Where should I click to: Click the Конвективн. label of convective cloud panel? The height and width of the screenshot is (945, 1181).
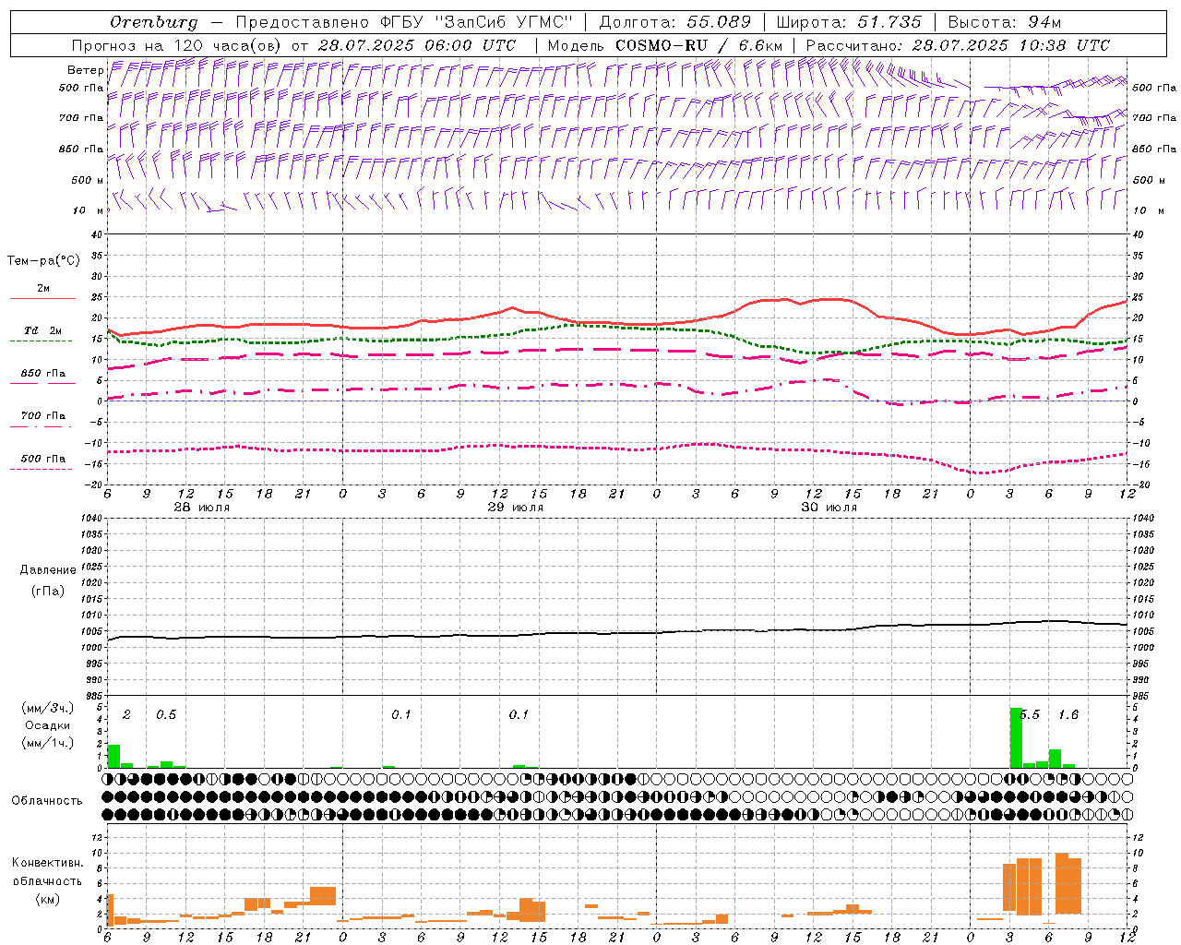pos(48,863)
